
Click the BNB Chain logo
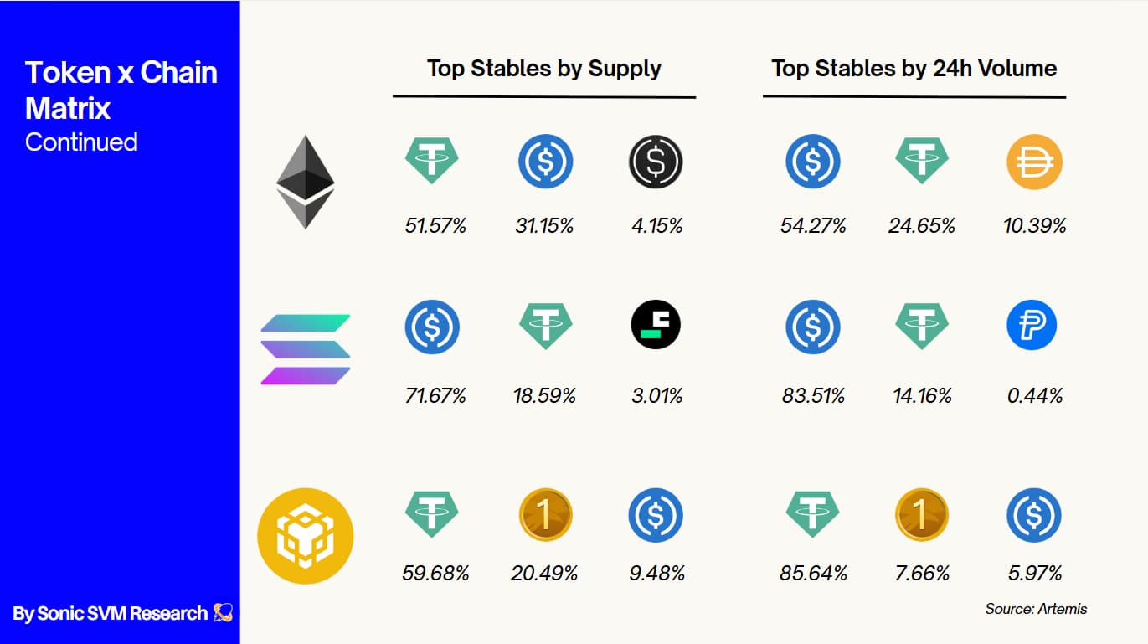click(306, 536)
